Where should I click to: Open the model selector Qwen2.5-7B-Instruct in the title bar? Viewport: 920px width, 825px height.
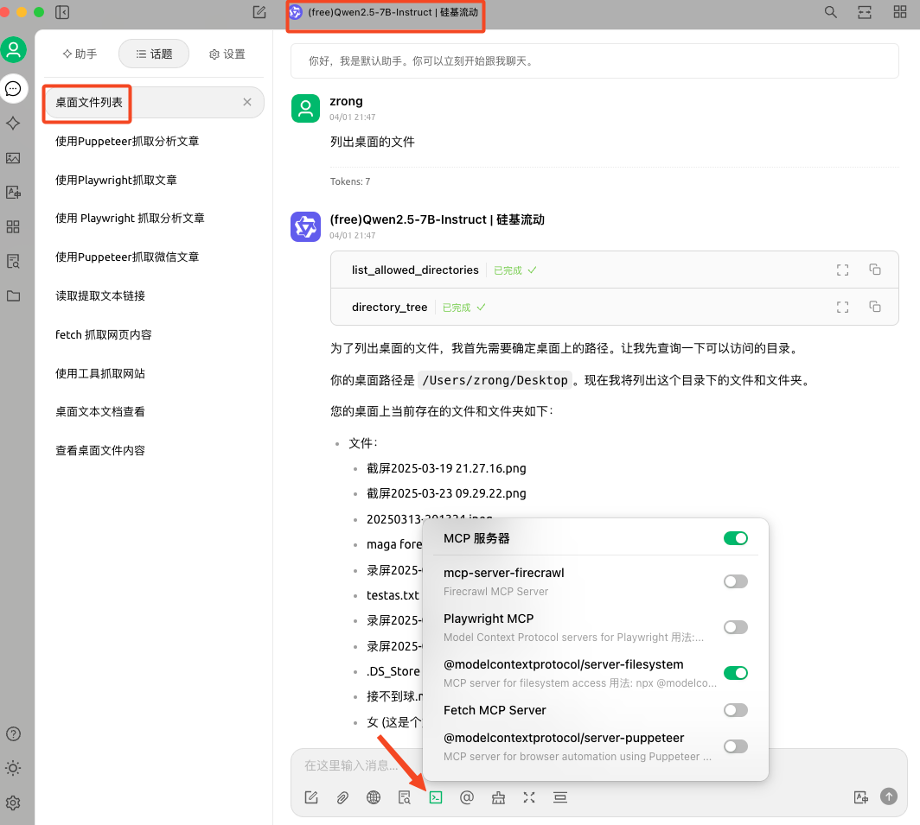pos(385,12)
